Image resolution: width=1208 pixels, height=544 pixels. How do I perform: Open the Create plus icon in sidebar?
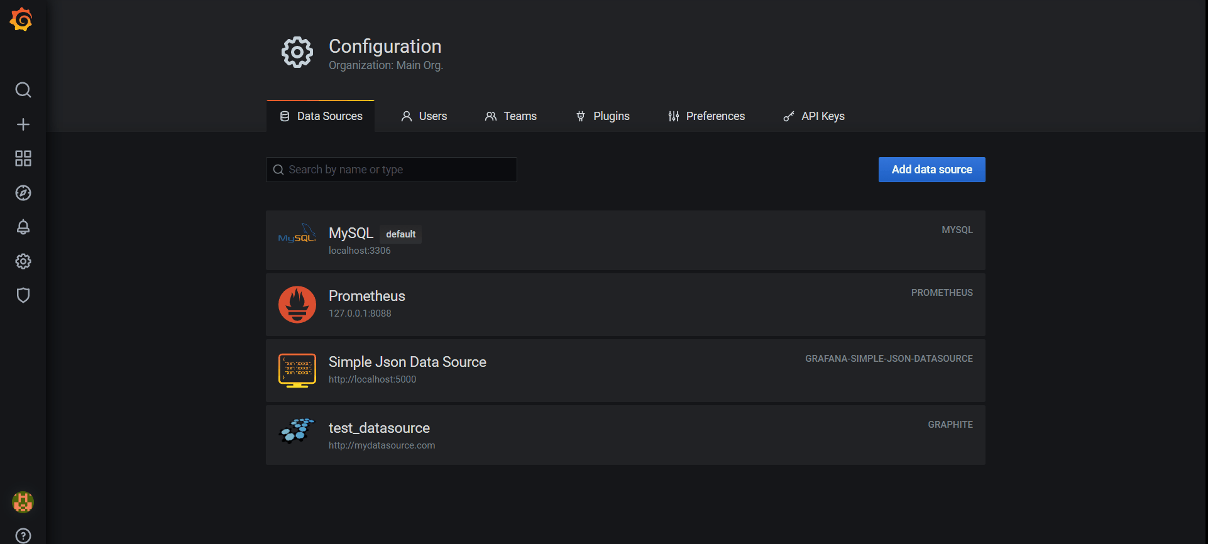[23, 124]
